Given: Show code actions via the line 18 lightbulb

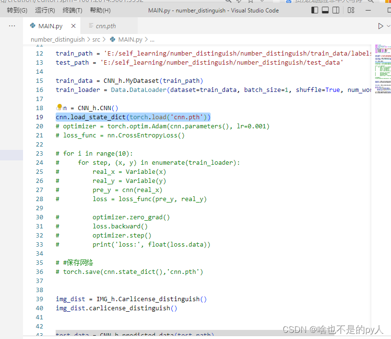Looking at the screenshot, I should click(x=59, y=107).
